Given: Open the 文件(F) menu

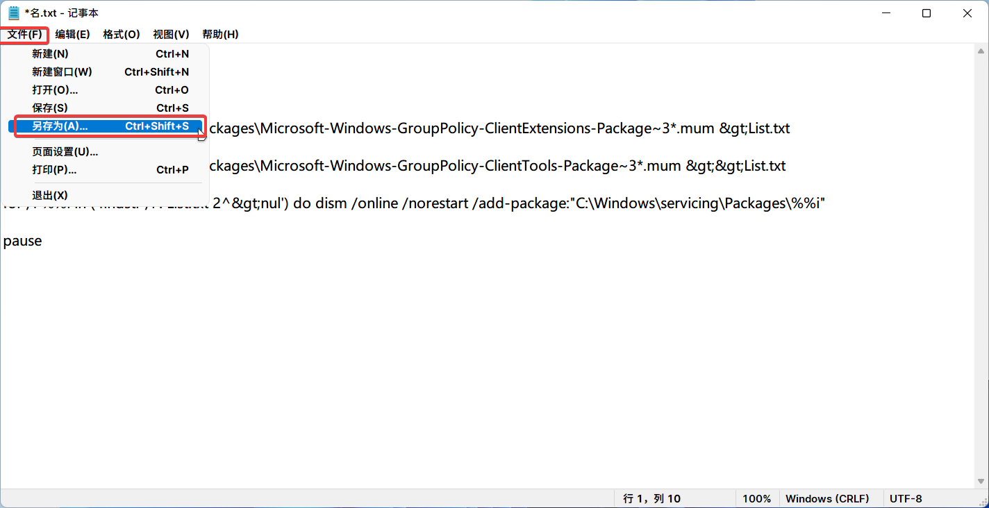Looking at the screenshot, I should (x=24, y=34).
